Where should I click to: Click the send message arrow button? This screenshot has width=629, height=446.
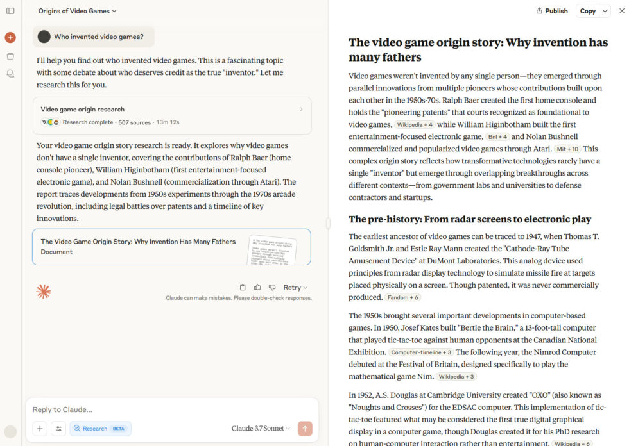tap(305, 429)
